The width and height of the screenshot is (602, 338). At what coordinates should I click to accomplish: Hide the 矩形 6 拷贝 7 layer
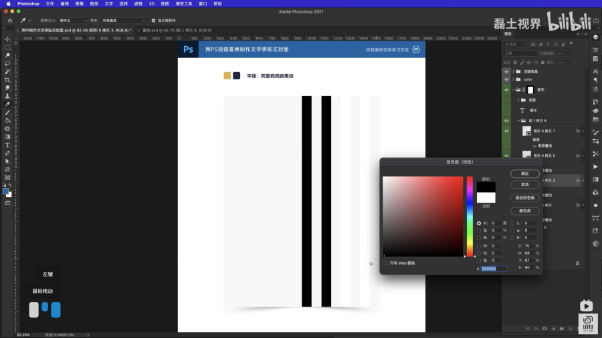pos(506,131)
